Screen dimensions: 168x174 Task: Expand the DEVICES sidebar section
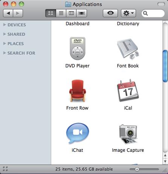tap(5, 24)
